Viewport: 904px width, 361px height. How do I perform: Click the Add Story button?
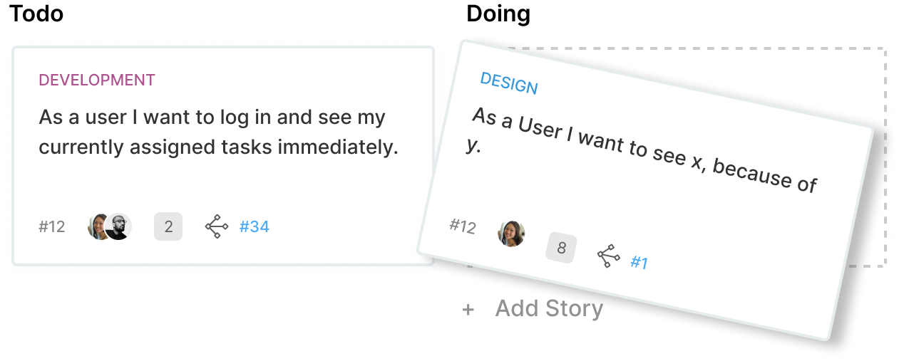tap(533, 309)
